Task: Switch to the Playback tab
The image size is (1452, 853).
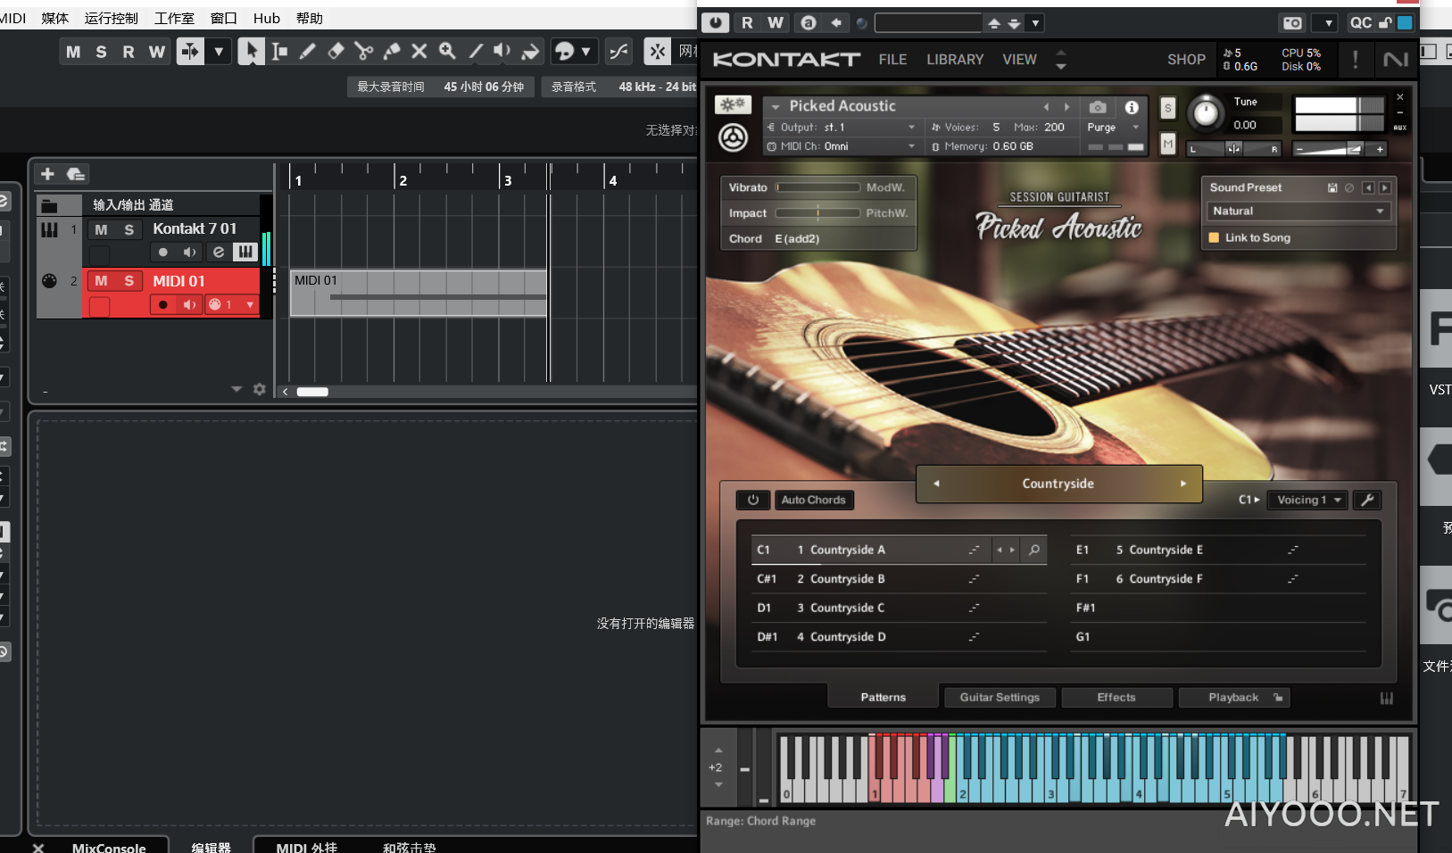Action: (1233, 698)
